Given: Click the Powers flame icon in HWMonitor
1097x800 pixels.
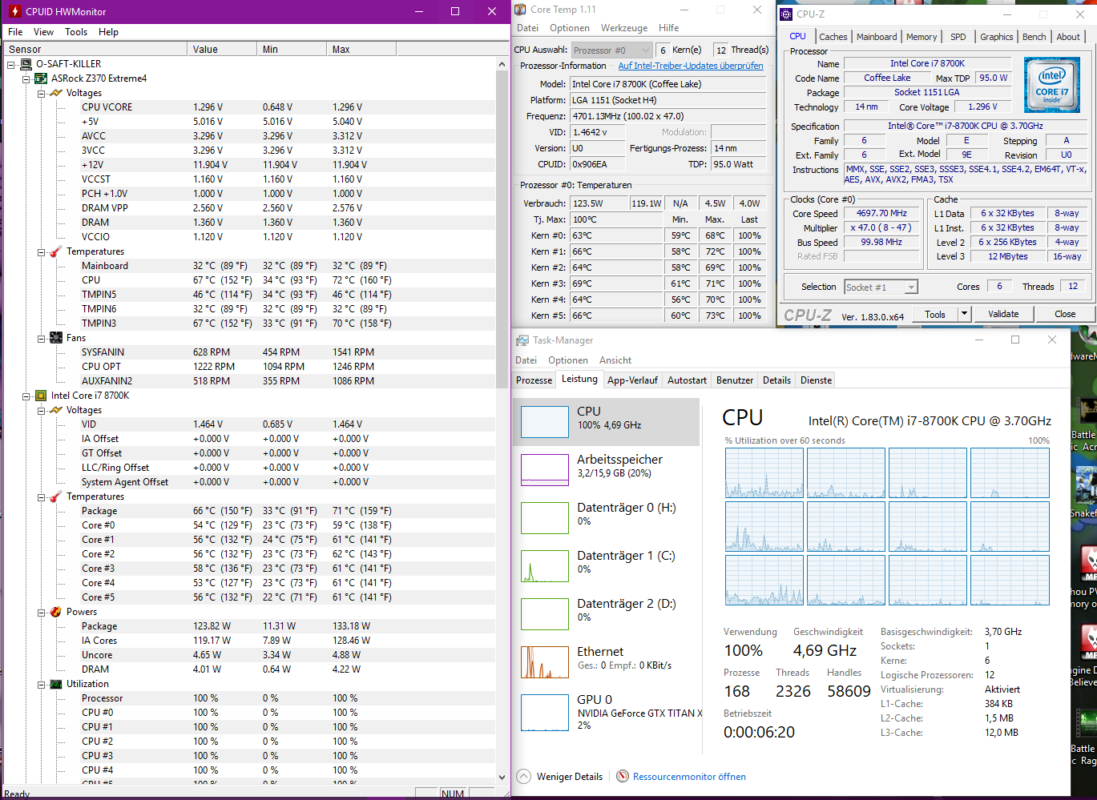Looking at the screenshot, I should [56, 612].
